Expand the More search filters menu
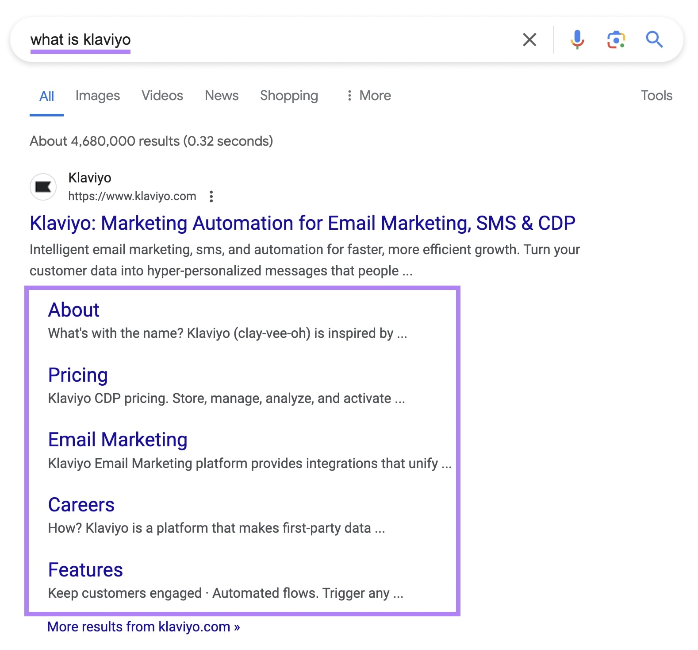Image resolution: width=698 pixels, height=650 pixels. click(369, 96)
